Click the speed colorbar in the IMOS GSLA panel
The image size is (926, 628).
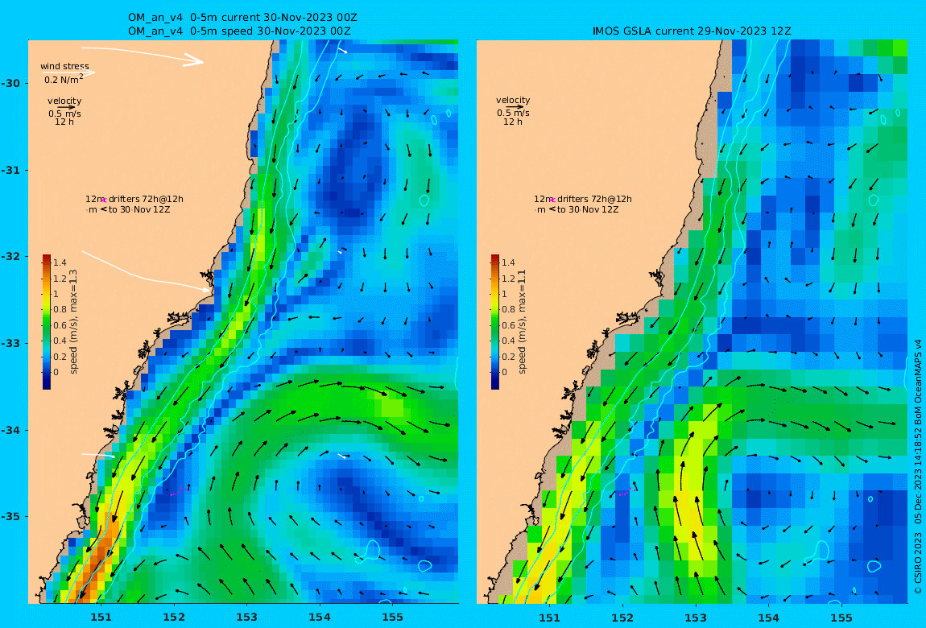[x=495, y=322]
